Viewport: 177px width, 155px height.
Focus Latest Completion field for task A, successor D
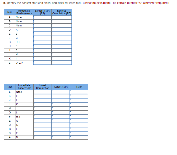tap(42, 137)
